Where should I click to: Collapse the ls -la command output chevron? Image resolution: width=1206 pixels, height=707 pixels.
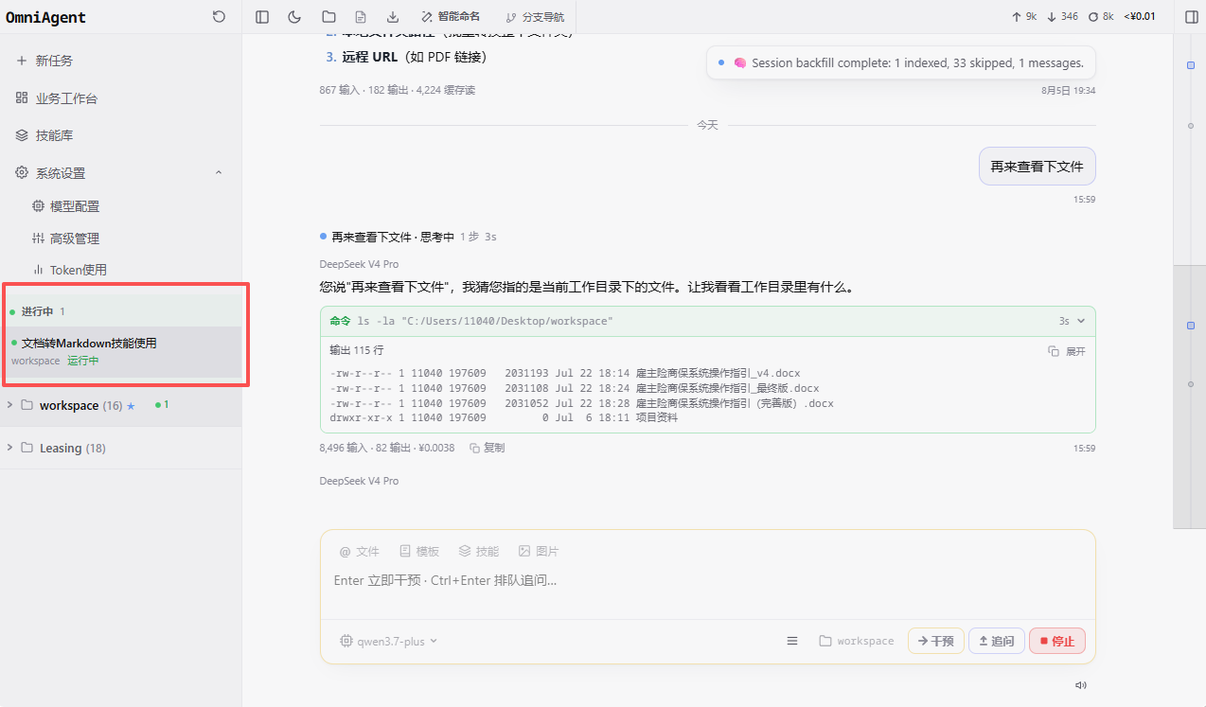tap(1081, 321)
